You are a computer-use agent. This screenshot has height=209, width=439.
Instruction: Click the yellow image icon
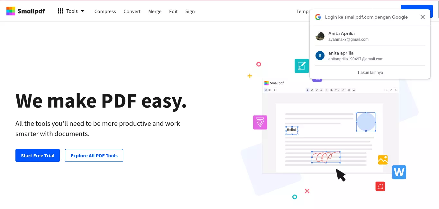click(383, 160)
